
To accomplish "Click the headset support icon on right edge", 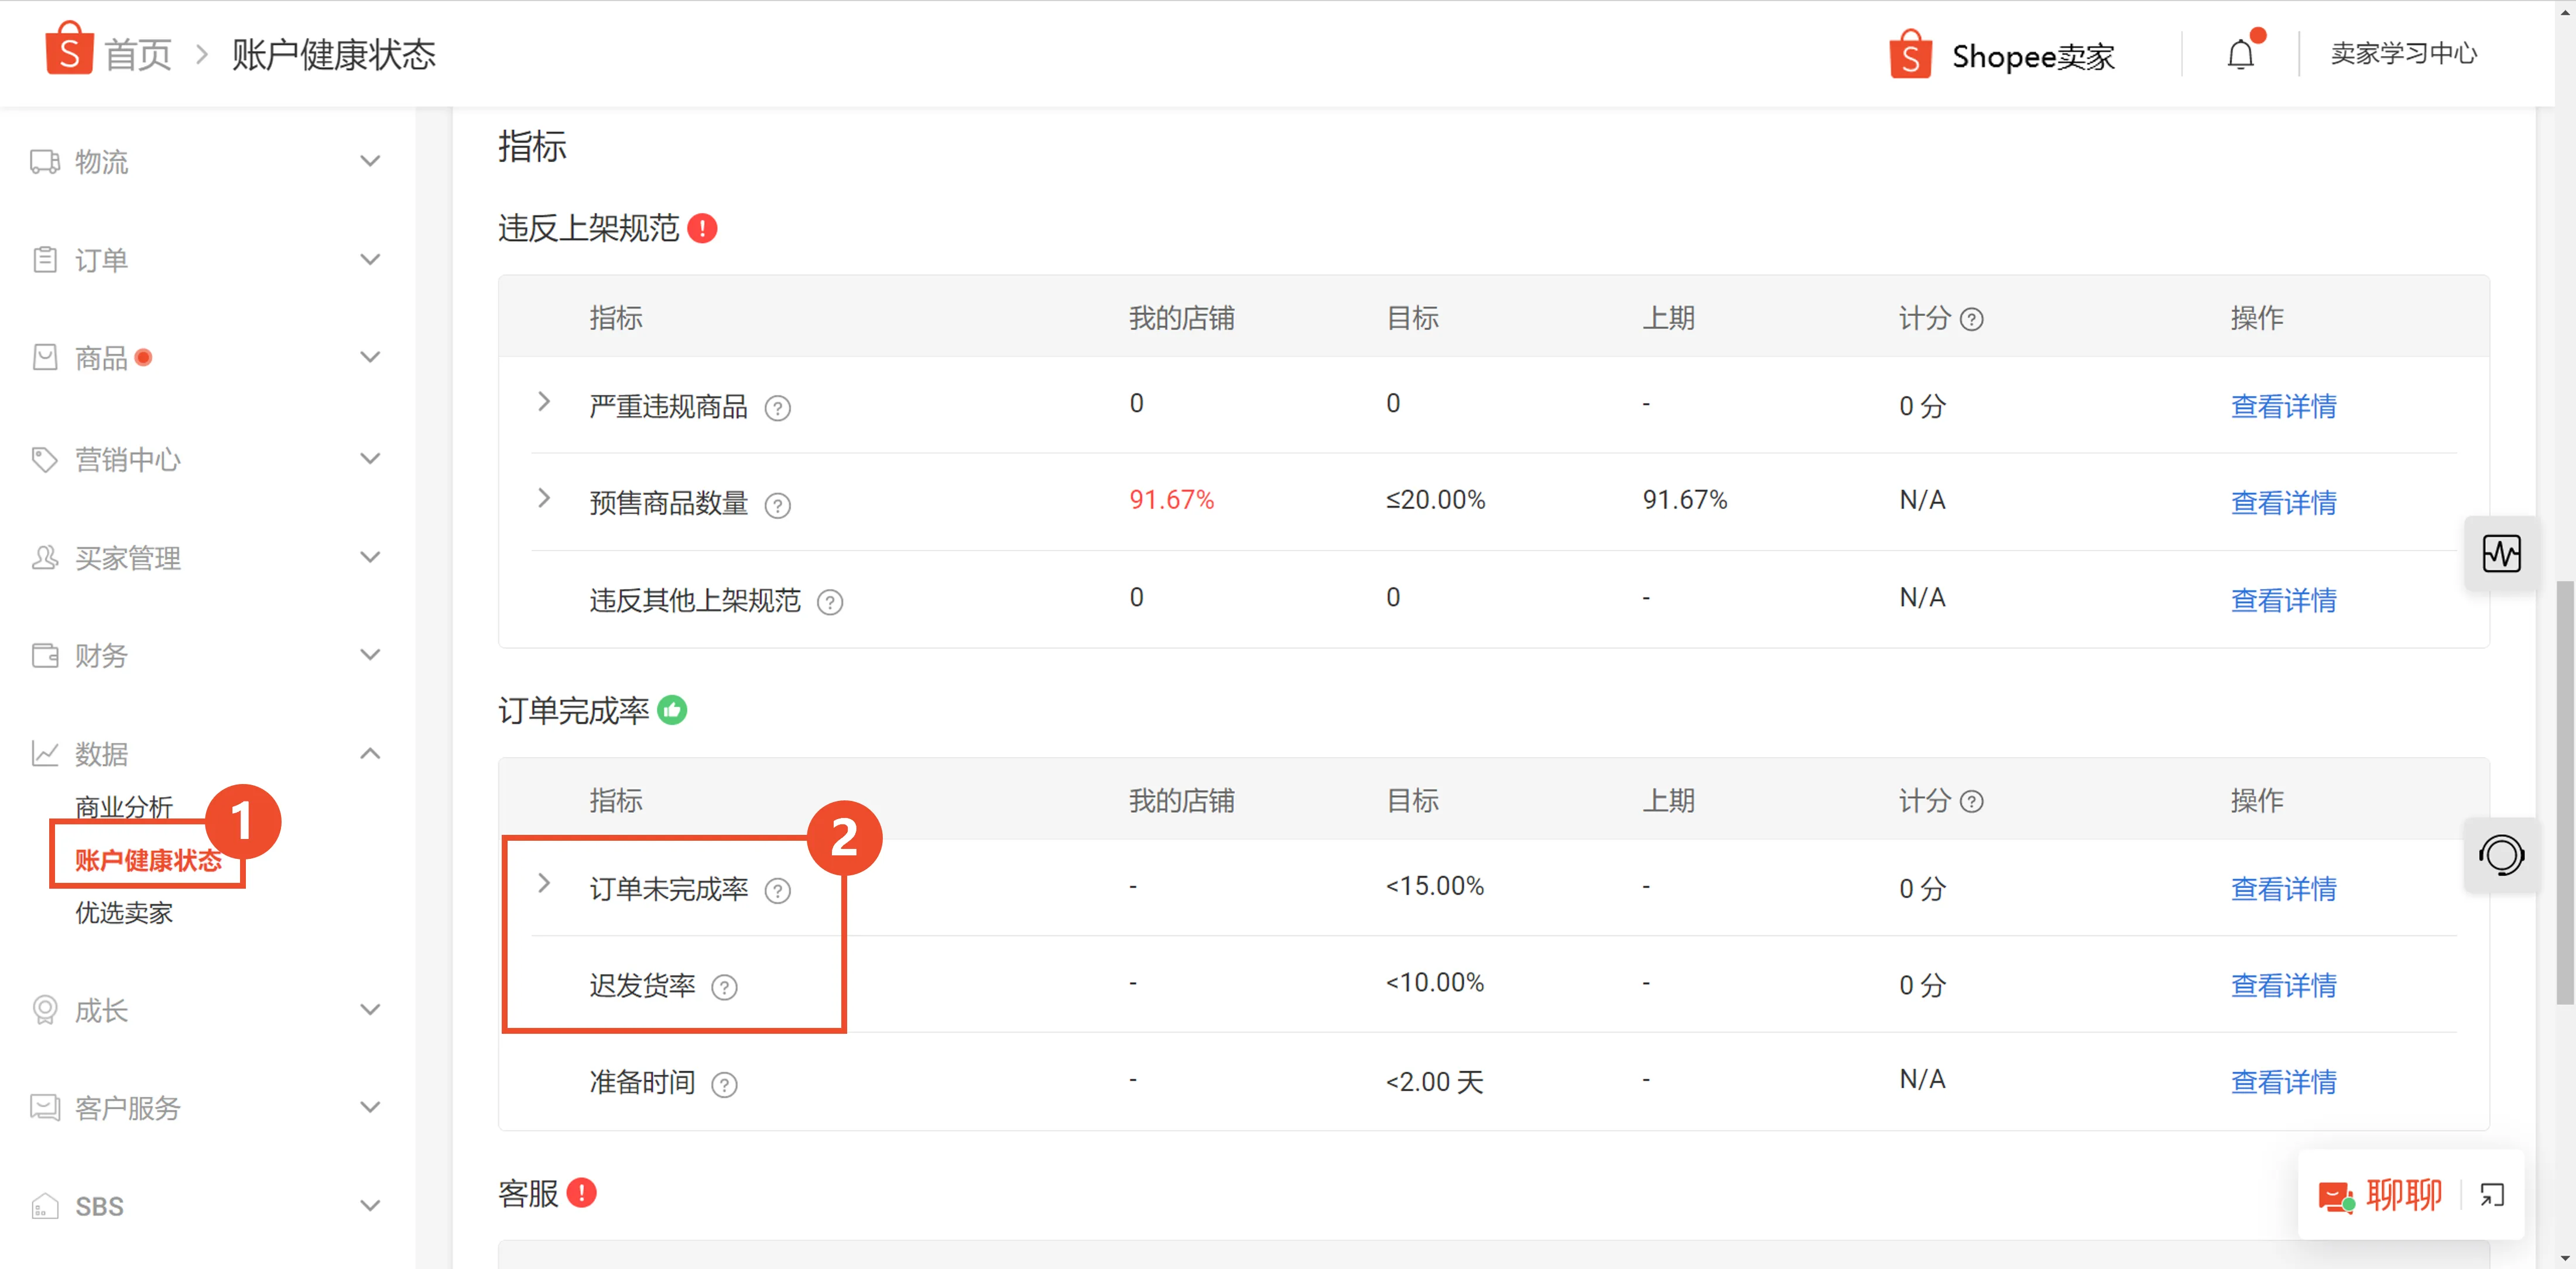I will (2502, 855).
